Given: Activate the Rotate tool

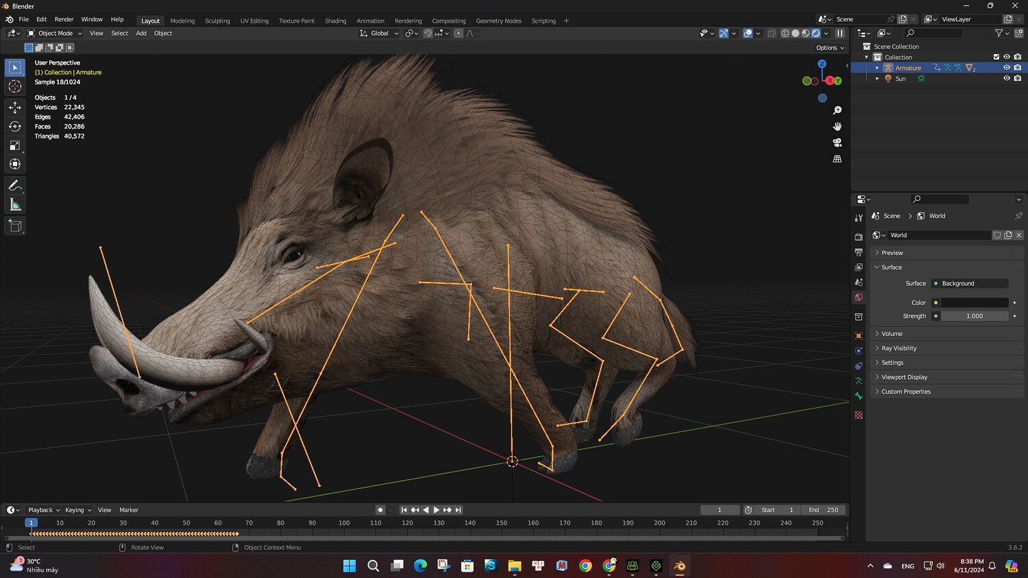Looking at the screenshot, I should click(15, 126).
